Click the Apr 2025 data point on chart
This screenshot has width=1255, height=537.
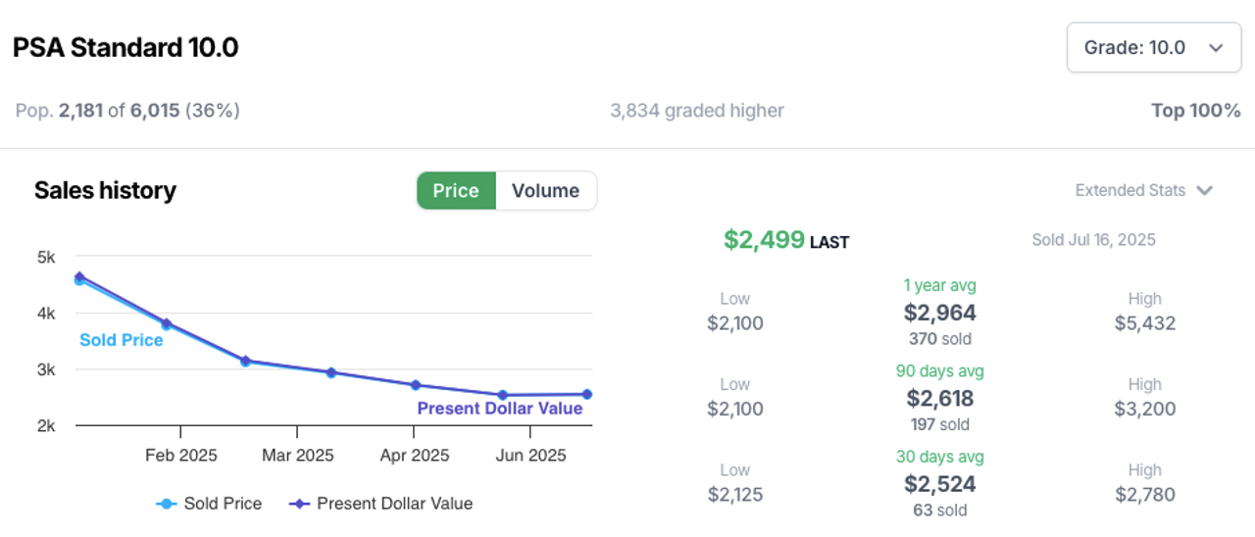(416, 385)
